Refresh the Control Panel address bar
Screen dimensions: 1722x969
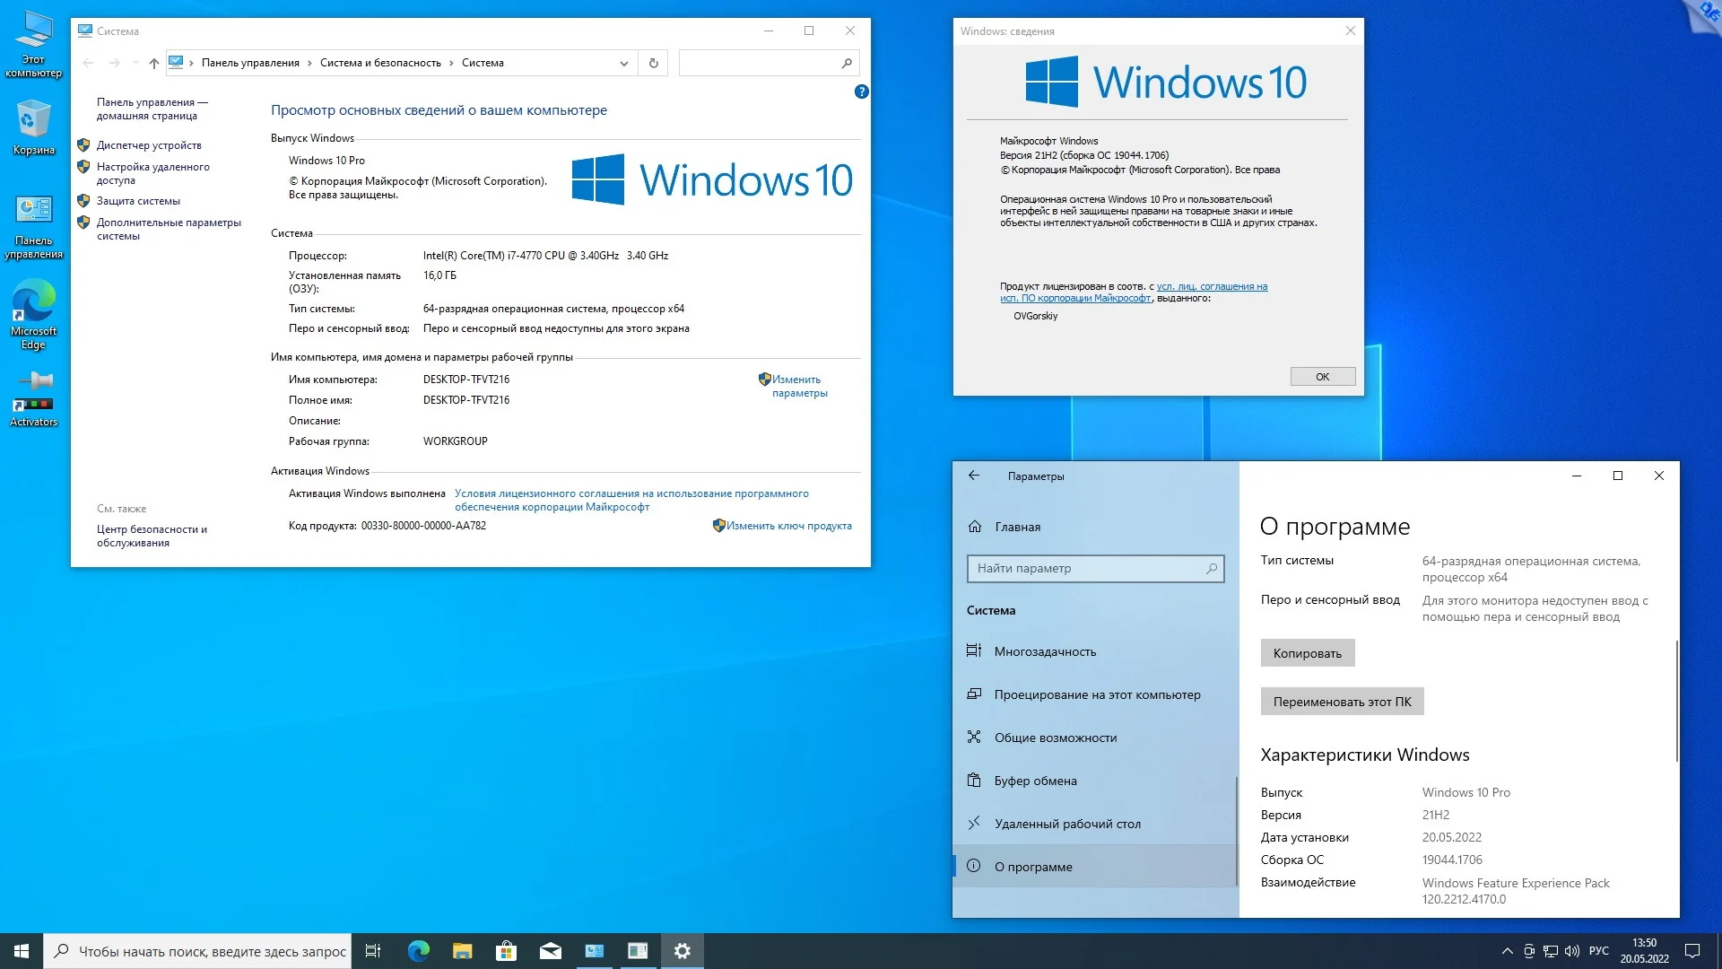click(x=653, y=63)
